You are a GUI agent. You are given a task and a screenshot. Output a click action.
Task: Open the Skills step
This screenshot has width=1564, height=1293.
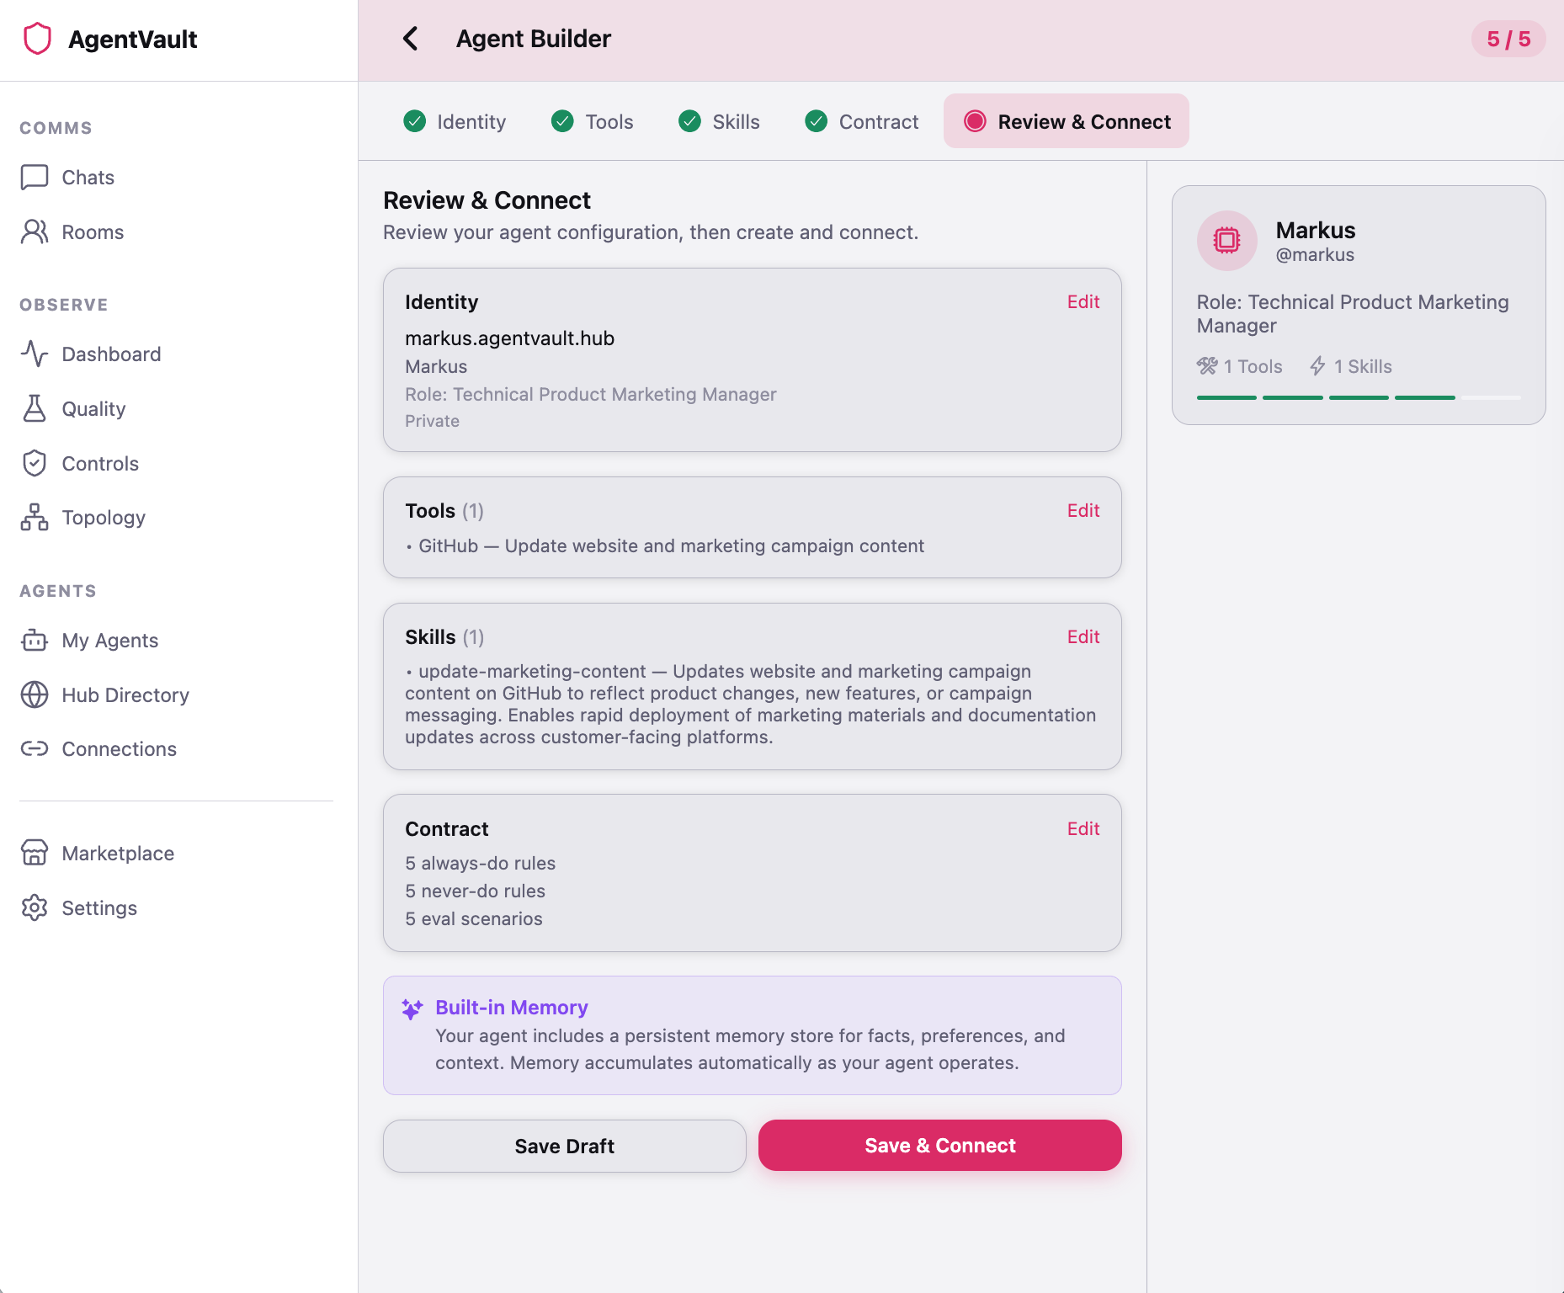coord(718,121)
